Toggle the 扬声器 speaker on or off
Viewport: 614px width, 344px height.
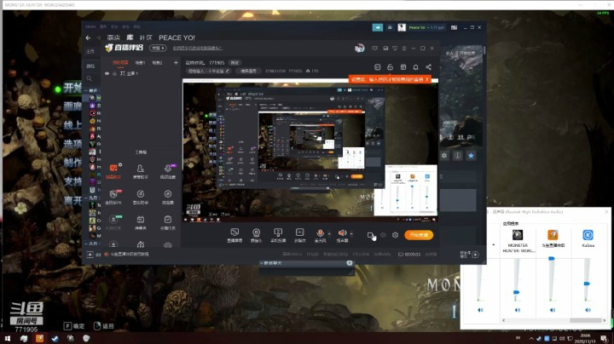point(342,235)
